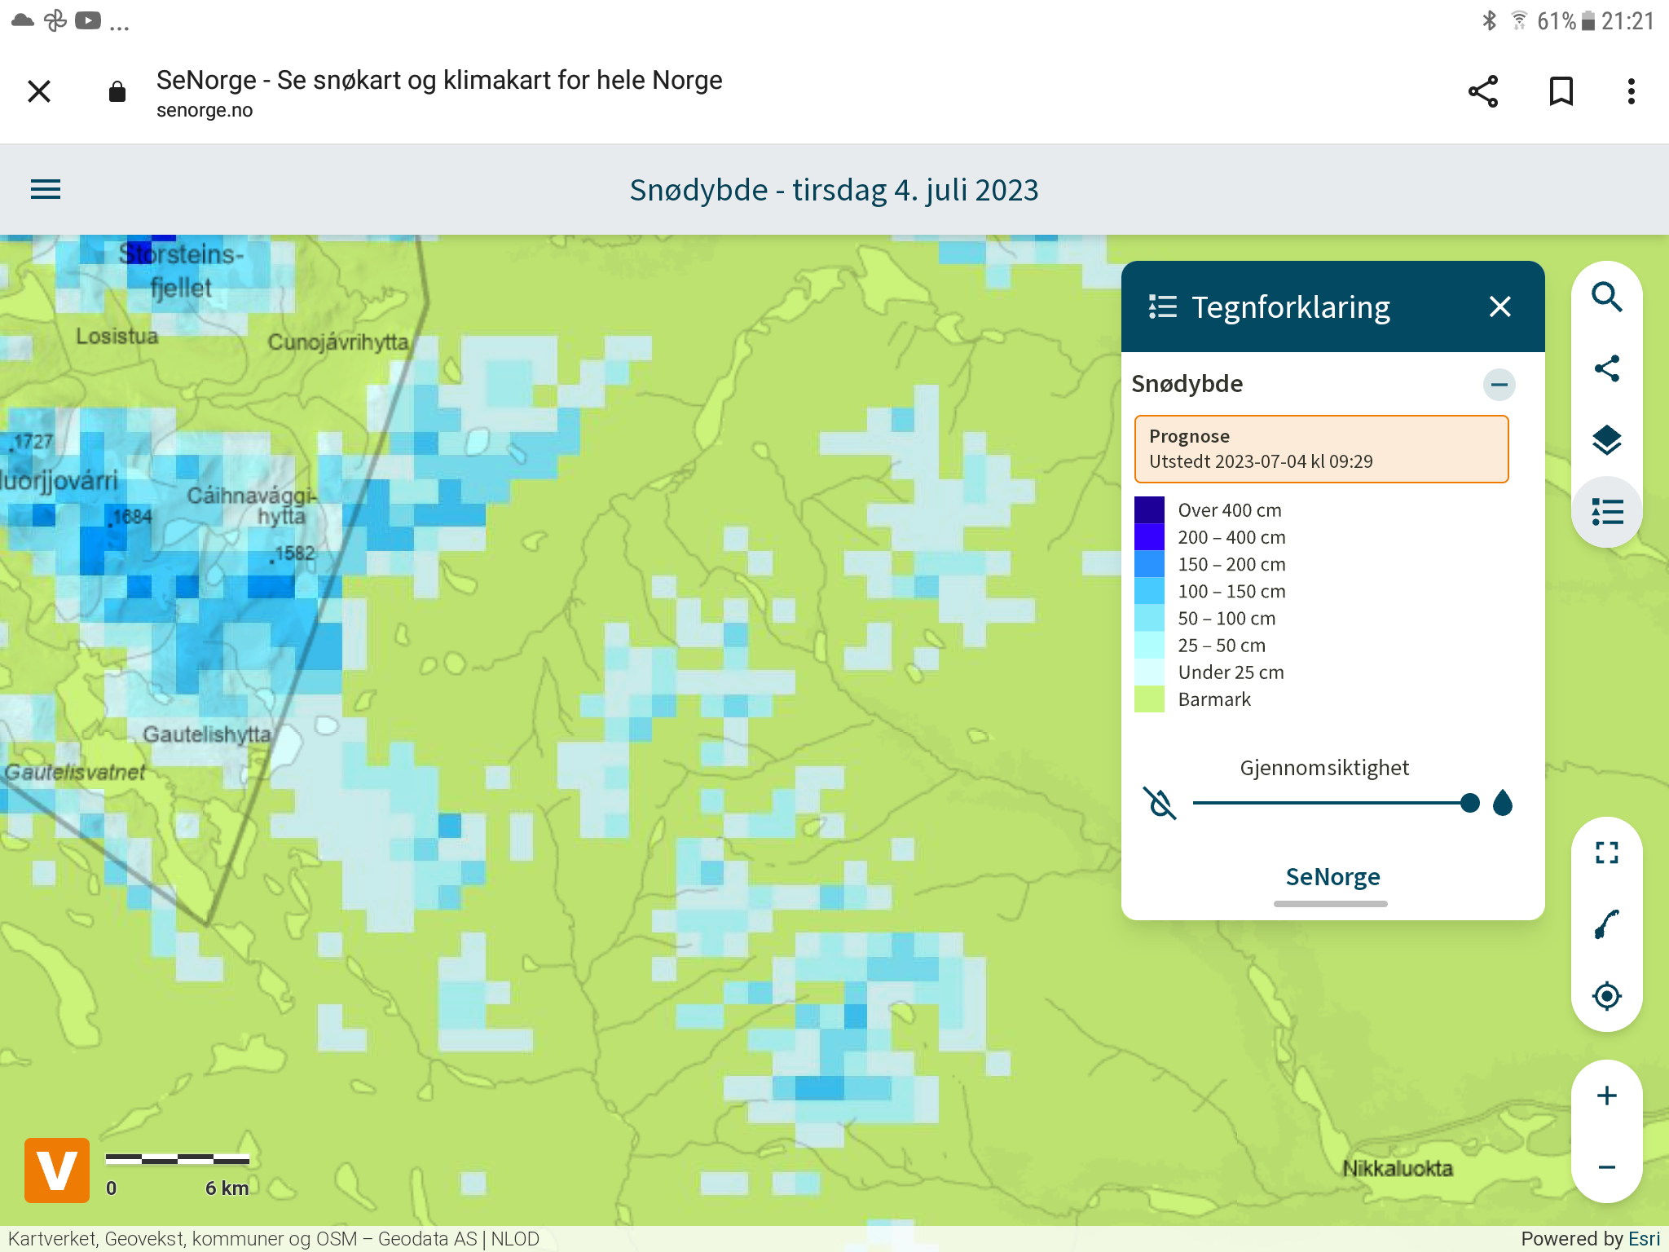1669x1252 pixels.
Task: Open the Esri link
Action: click(x=1643, y=1238)
